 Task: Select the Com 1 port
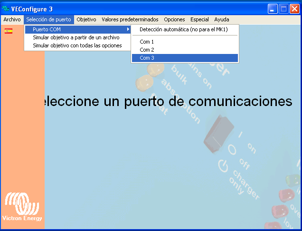tap(185, 42)
